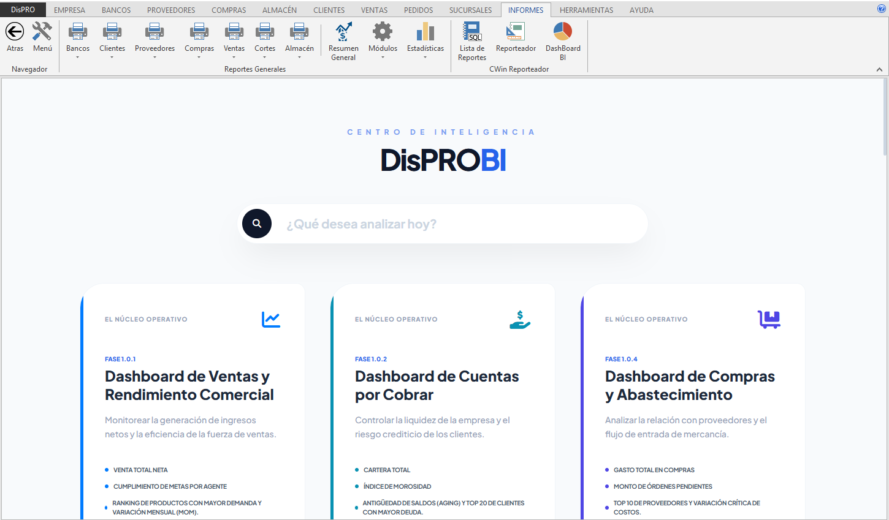
Task: Switch to the SUCURSALES tab
Action: (x=470, y=10)
